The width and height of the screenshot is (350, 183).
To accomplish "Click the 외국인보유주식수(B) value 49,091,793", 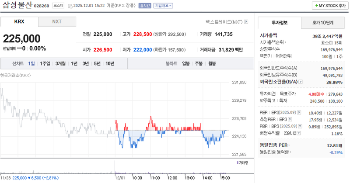I will (x=332, y=75).
